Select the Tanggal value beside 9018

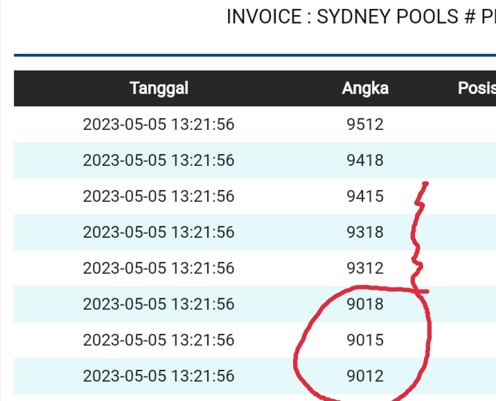159,304
